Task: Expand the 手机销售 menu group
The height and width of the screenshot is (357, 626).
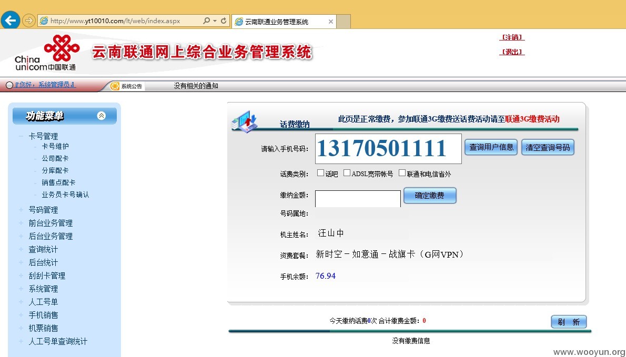Action: coord(43,315)
